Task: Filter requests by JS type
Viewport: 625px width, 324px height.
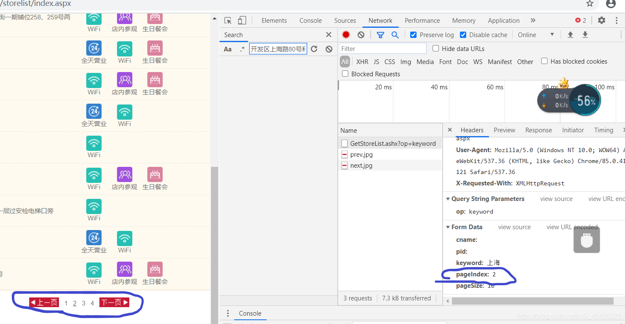Action: pos(377,62)
